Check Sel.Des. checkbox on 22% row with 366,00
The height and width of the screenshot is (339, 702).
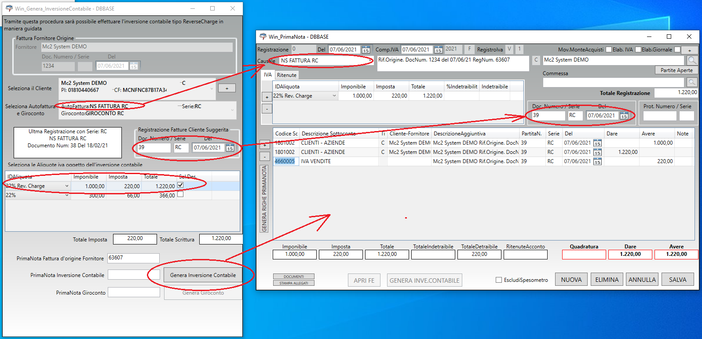[180, 194]
